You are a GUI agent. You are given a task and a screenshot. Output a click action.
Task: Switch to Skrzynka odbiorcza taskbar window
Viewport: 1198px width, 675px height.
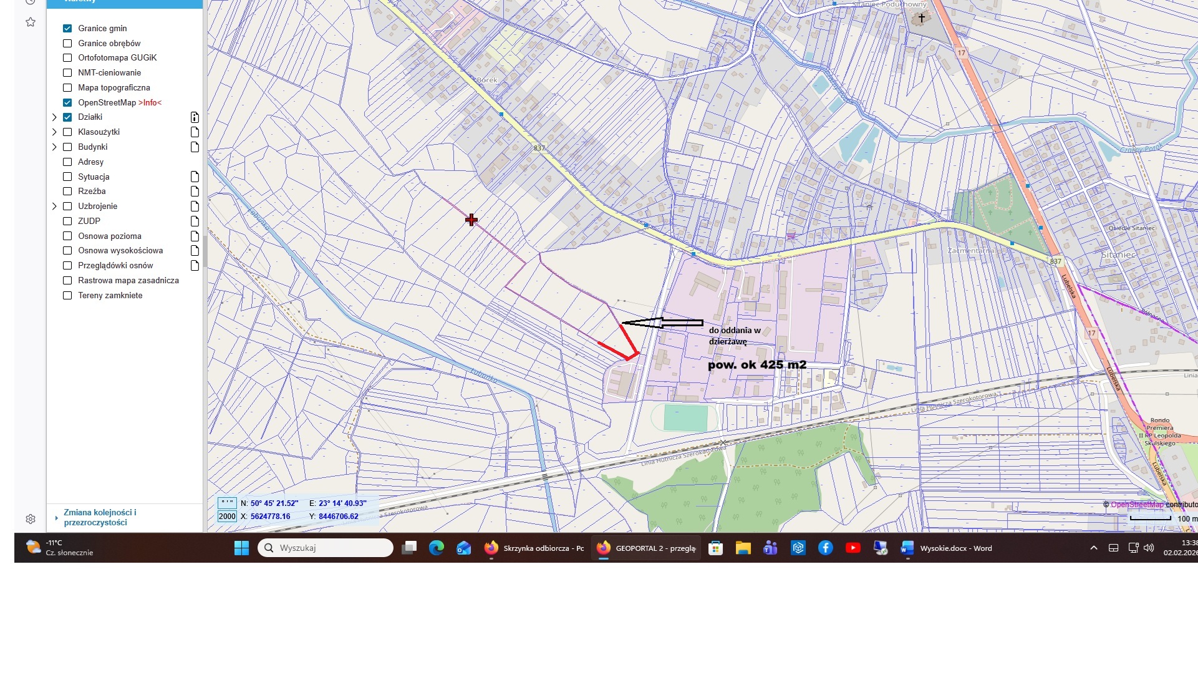point(534,548)
